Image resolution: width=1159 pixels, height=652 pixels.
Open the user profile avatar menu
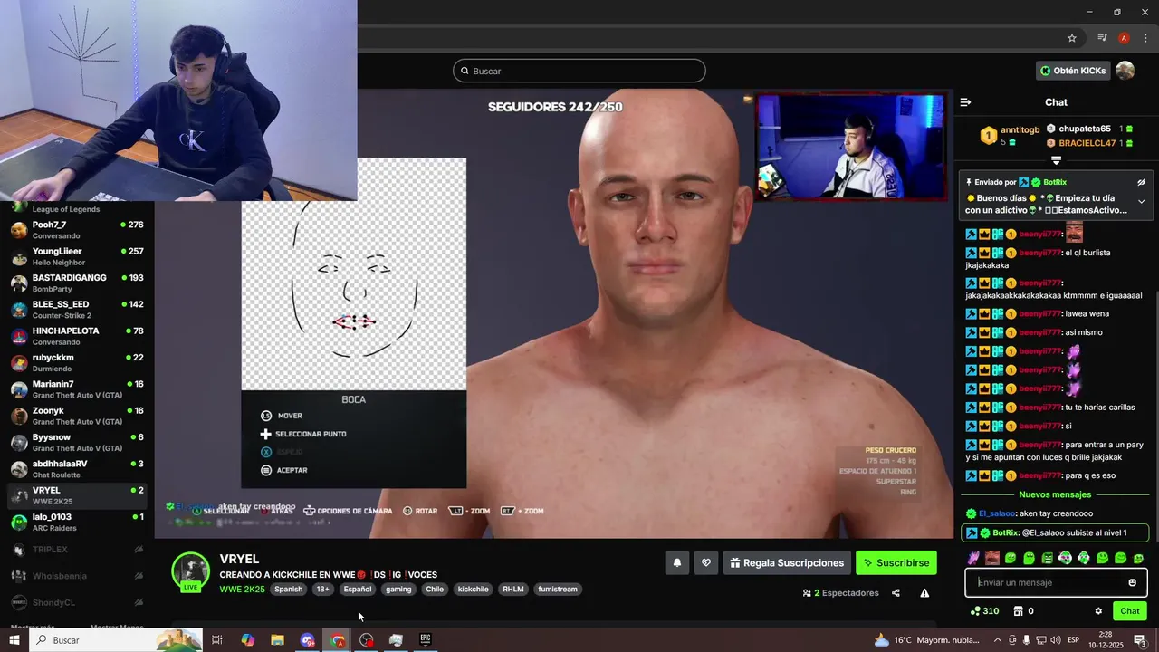pos(1125,71)
